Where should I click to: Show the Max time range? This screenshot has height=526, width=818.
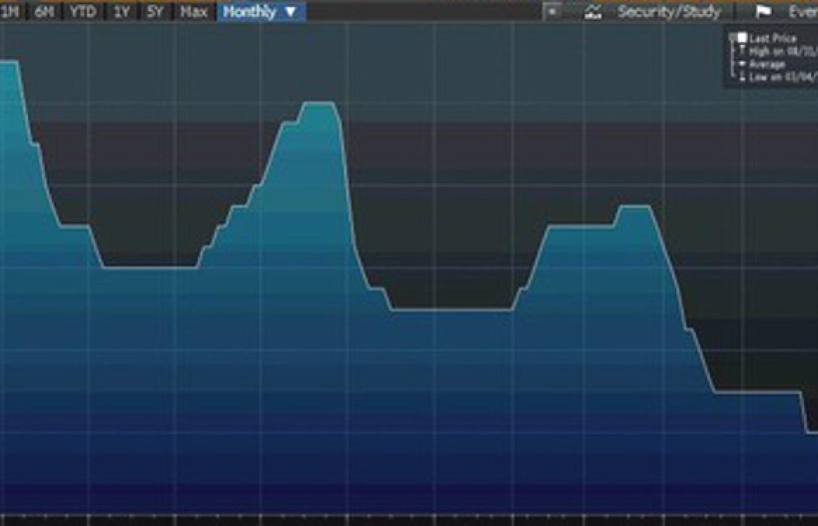coord(194,11)
